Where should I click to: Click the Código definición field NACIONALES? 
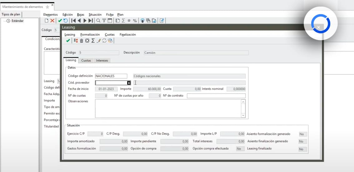[x=111, y=76]
